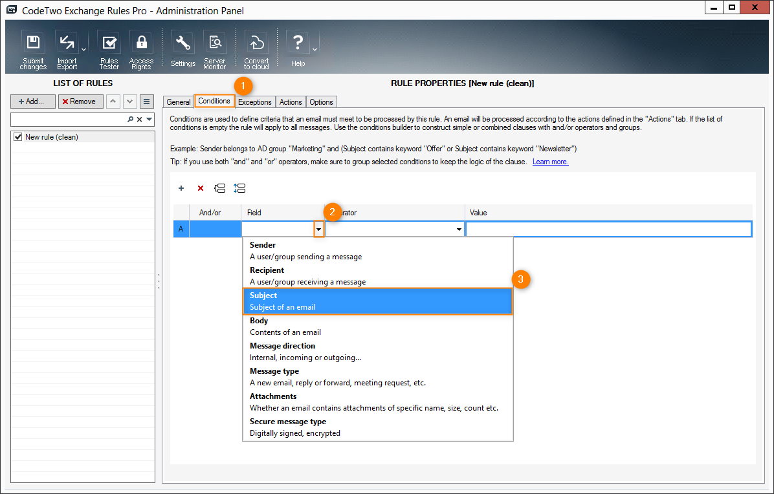Switch to the Conditions tab
Screen dimensions: 774x494
click(x=214, y=101)
